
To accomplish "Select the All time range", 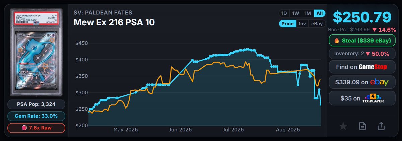I will tap(319, 13).
